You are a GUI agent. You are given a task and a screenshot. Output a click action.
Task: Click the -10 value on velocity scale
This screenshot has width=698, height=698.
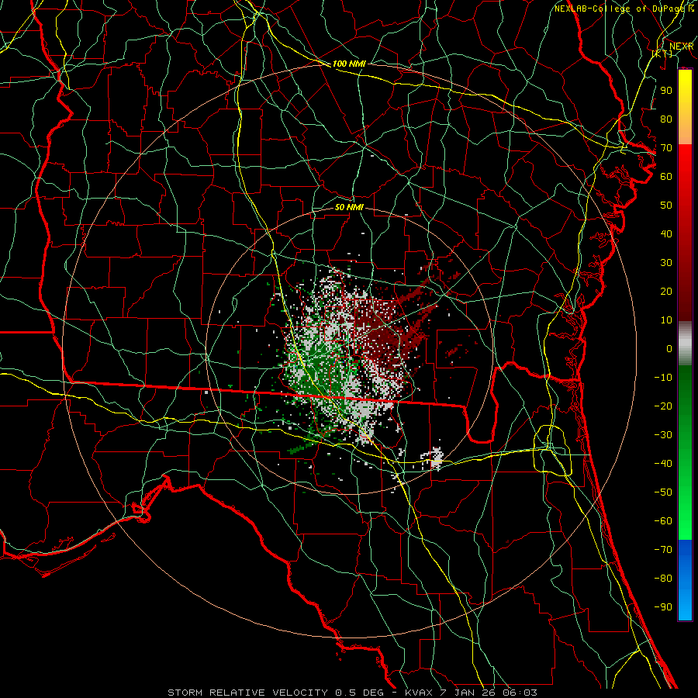[x=663, y=378]
